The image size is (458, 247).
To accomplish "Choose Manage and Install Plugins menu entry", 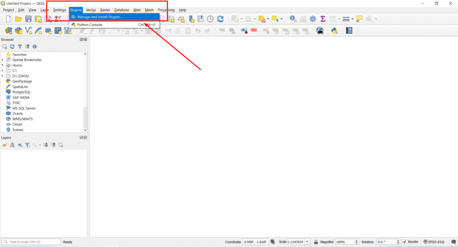I will coord(114,17).
